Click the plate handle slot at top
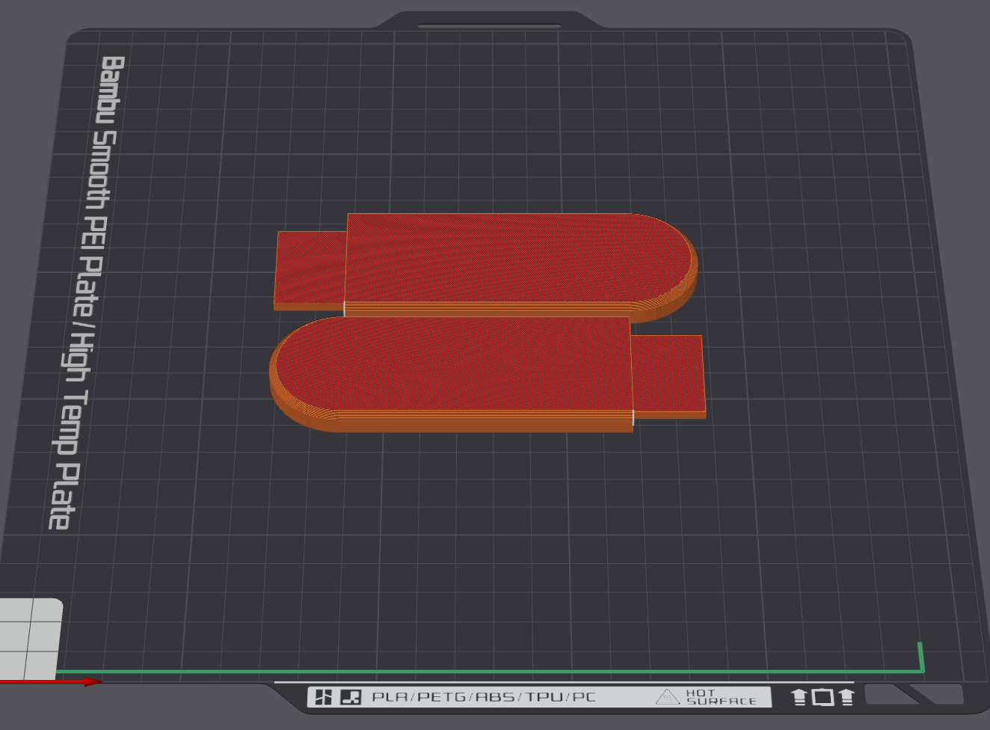990x730 pixels. click(489, 26)
